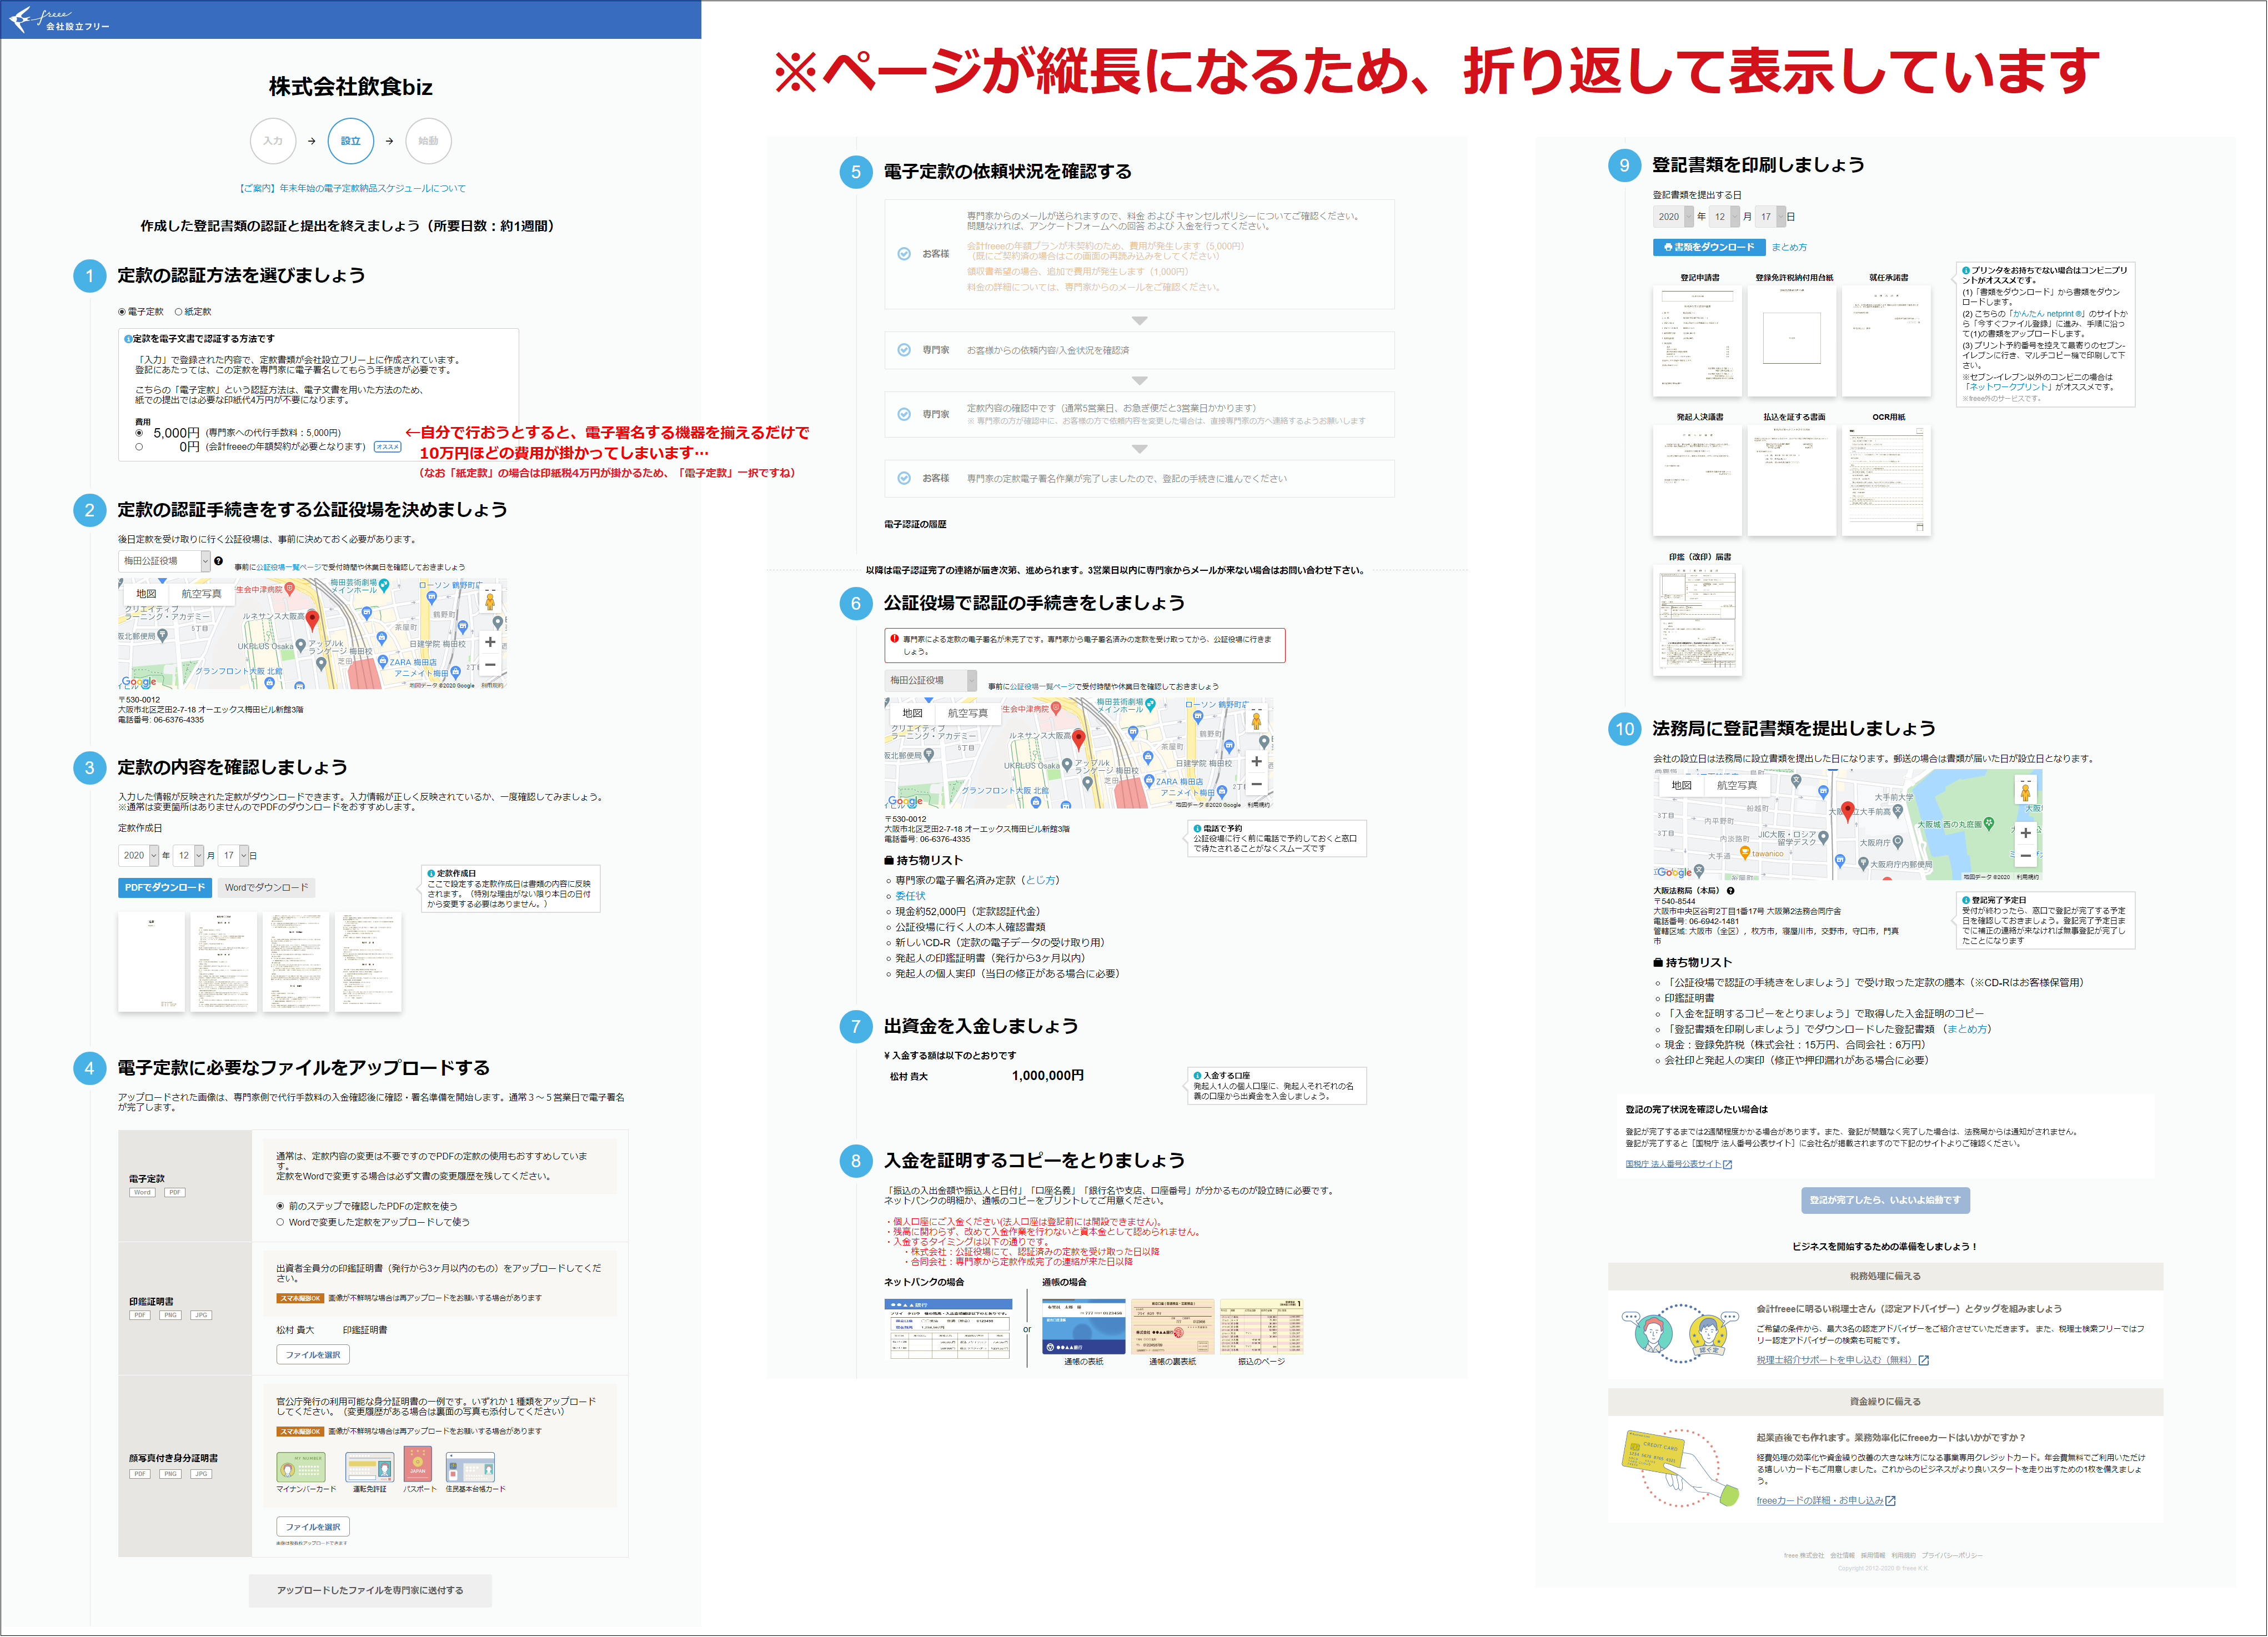Switch step 2 map to 航空写真
2268x1637 pixels.
tap(201, 594)
